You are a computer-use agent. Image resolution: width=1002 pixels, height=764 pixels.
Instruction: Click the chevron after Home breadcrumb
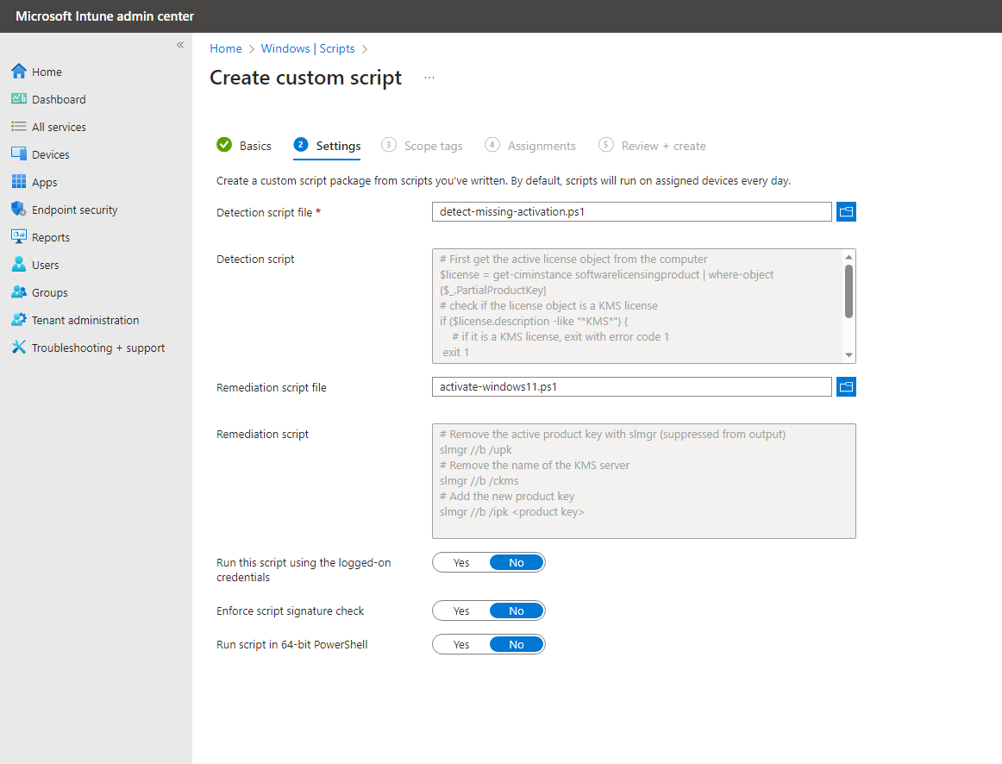(252, 49)
